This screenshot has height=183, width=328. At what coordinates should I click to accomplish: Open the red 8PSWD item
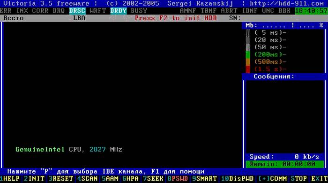coord(178,179)
